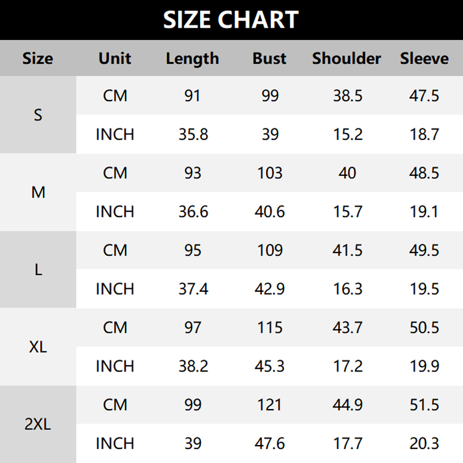Click the 16.3 shoulder inch value
The width and height of the screenshot is (463, 463).
click(x=347, y=289)
